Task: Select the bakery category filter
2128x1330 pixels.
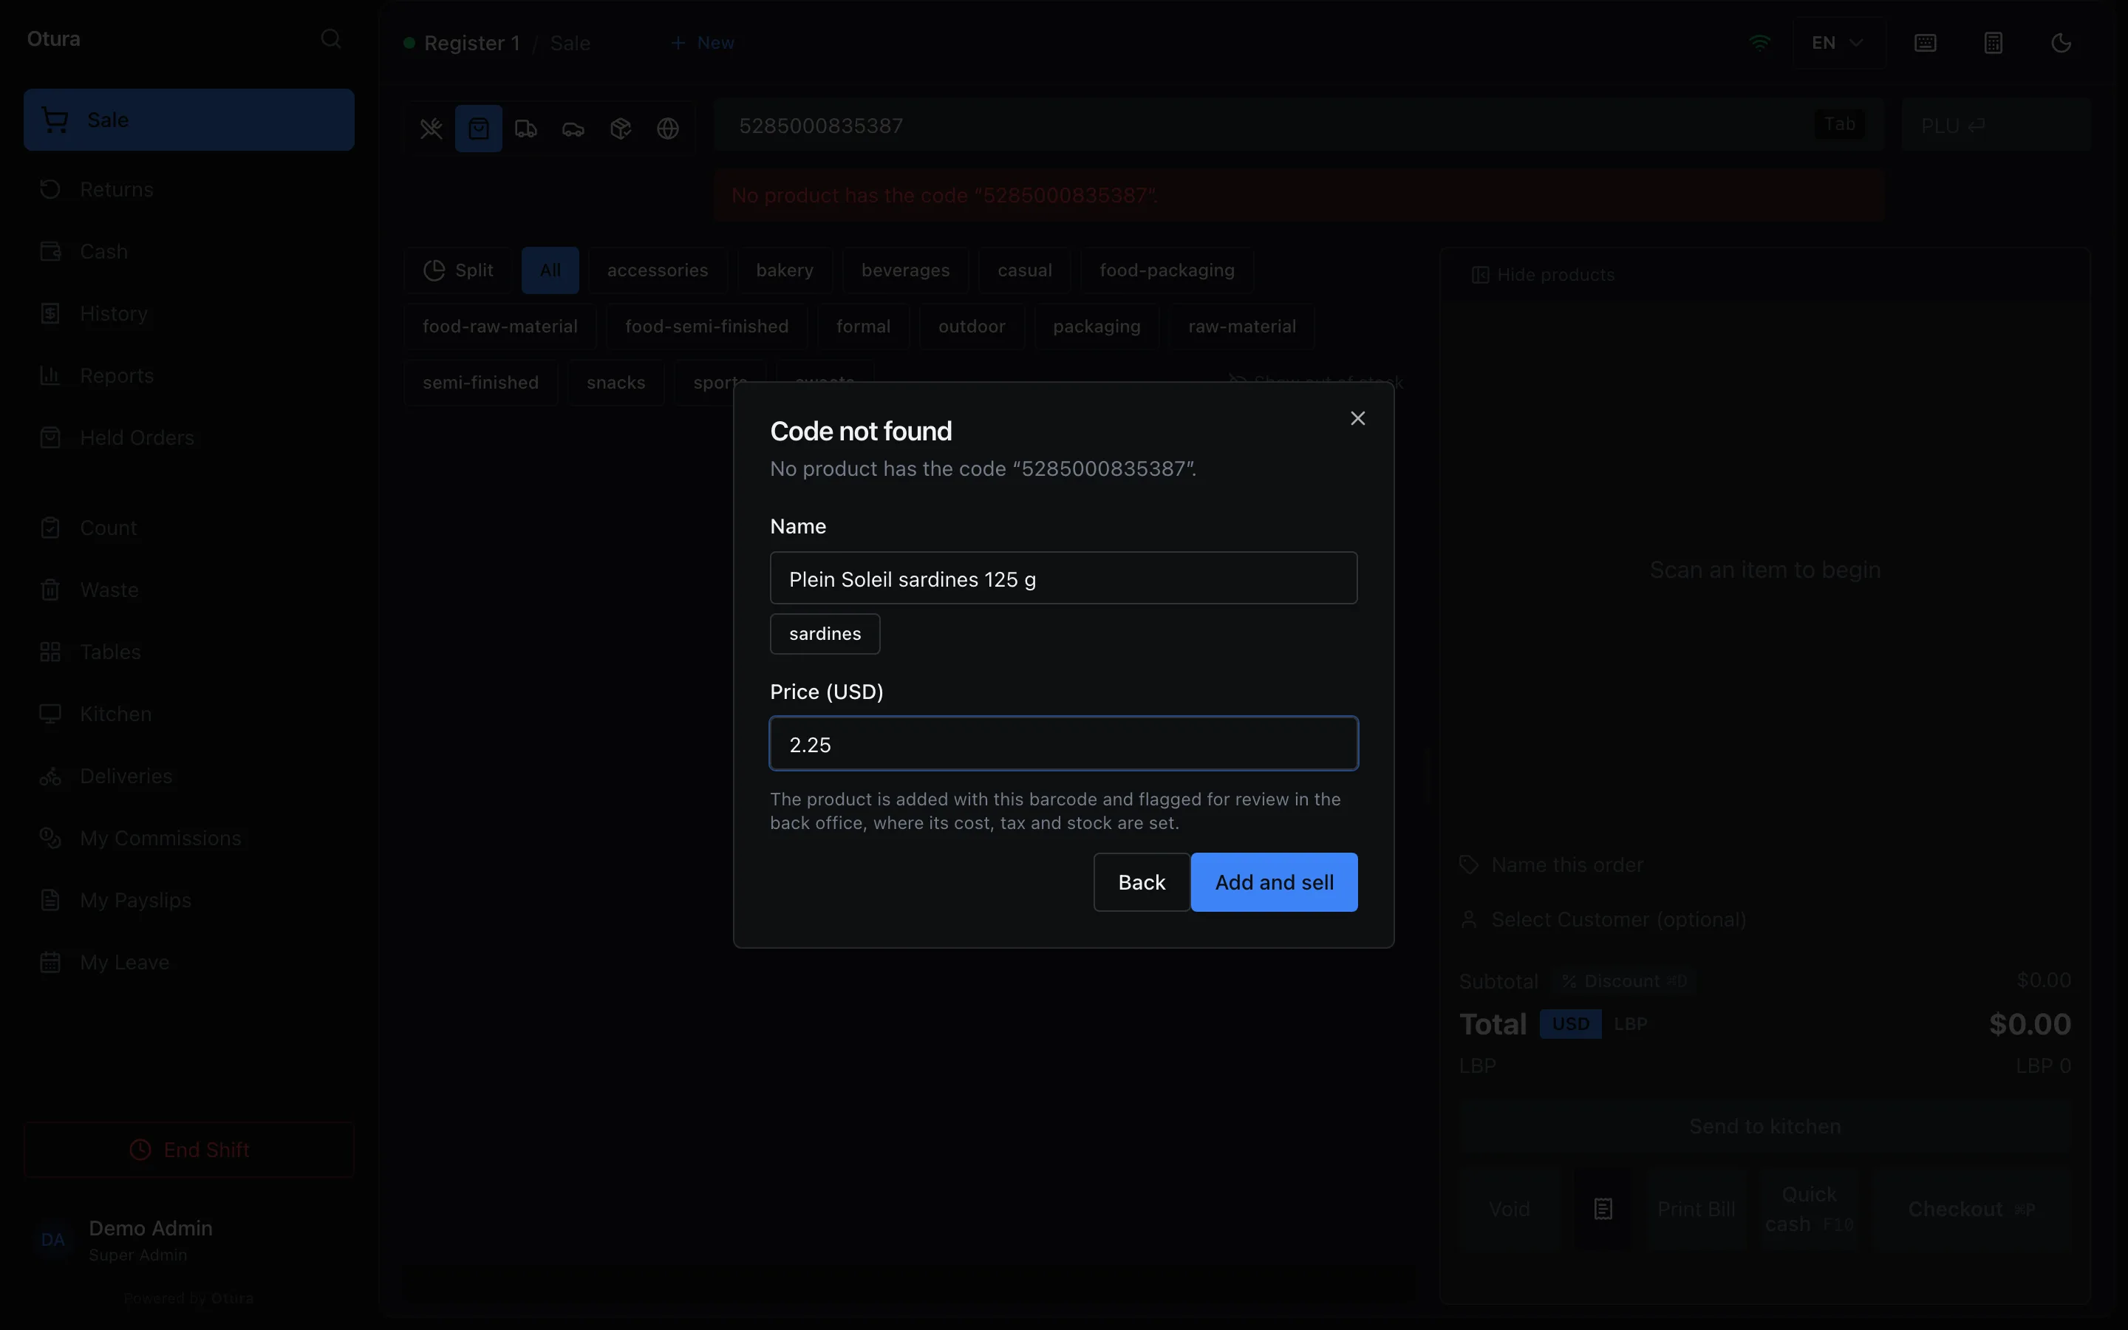Action: [785, 270]
